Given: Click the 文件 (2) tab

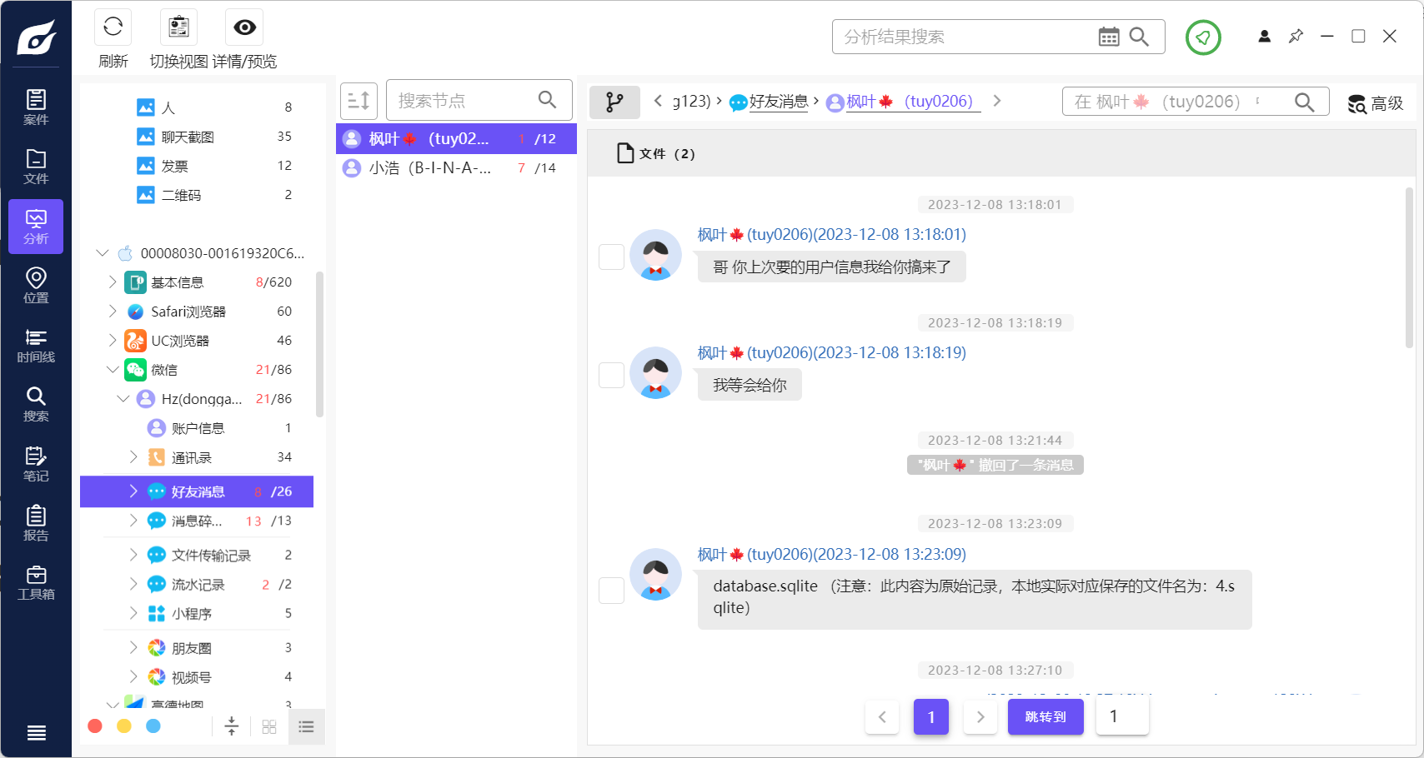Looking at the screenshot, I should 655,153.
